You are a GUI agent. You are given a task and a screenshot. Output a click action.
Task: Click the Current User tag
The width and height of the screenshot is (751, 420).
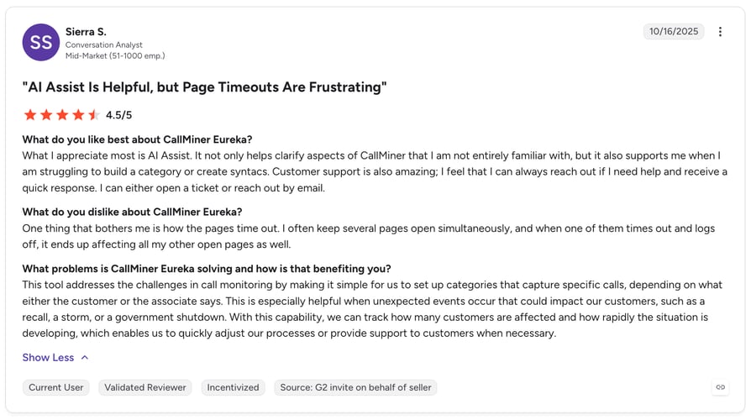click(x=55, y=387)
